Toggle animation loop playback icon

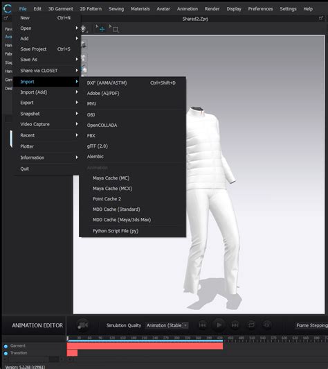coord(251,325)
